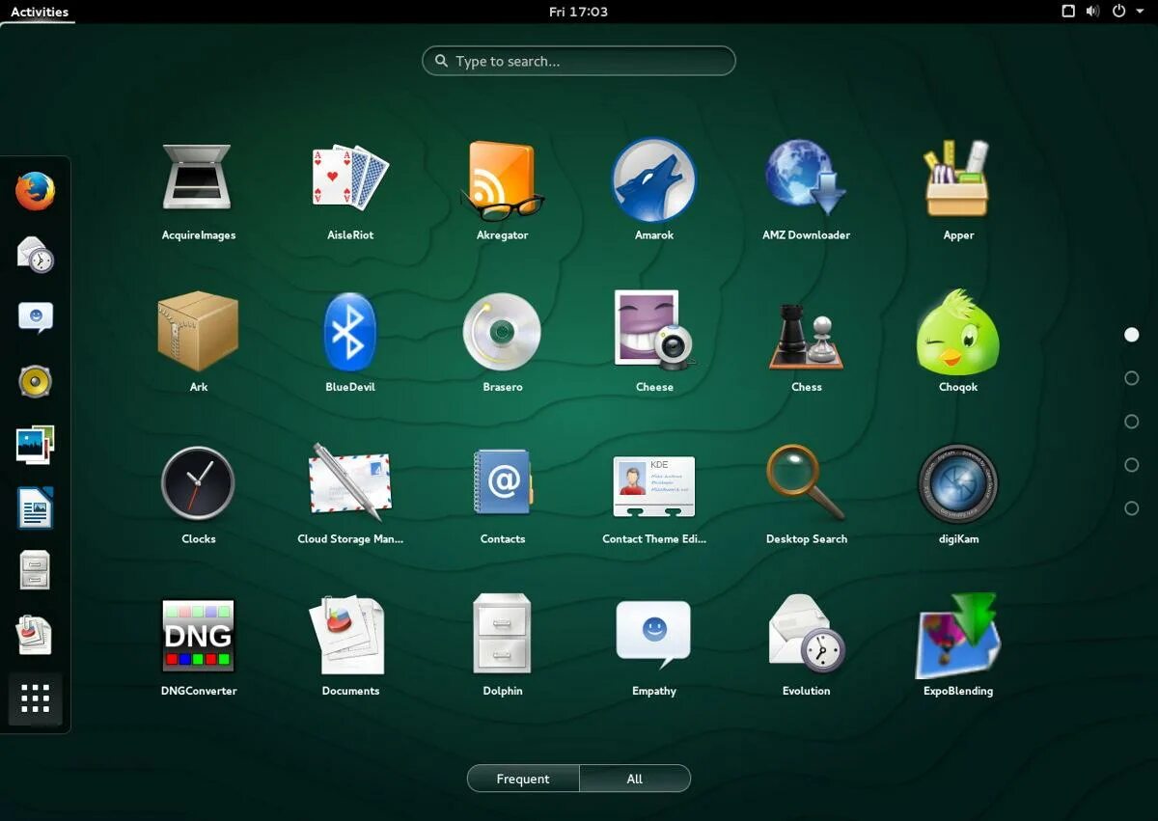Launch Empathy chat in the grid
1158x821 pixels.
click(x=654, y=634)
